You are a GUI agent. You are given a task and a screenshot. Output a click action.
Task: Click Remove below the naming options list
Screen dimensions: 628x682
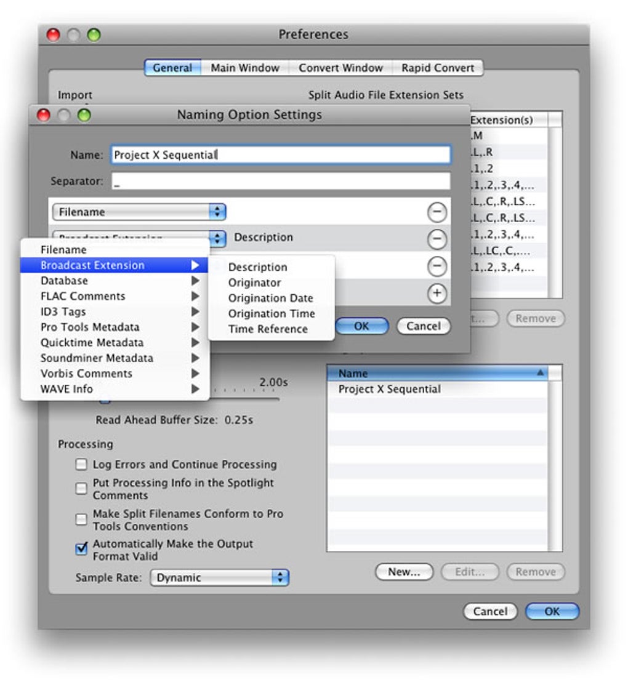coord(535,572)
